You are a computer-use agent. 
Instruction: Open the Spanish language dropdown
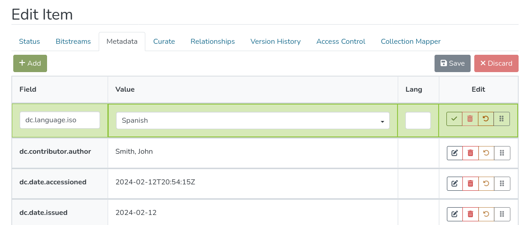[x=253, y=120]
